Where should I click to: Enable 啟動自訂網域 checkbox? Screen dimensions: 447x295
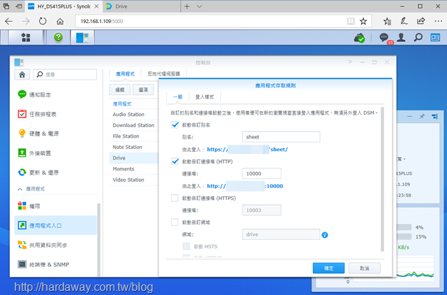[x=175, y=222]
